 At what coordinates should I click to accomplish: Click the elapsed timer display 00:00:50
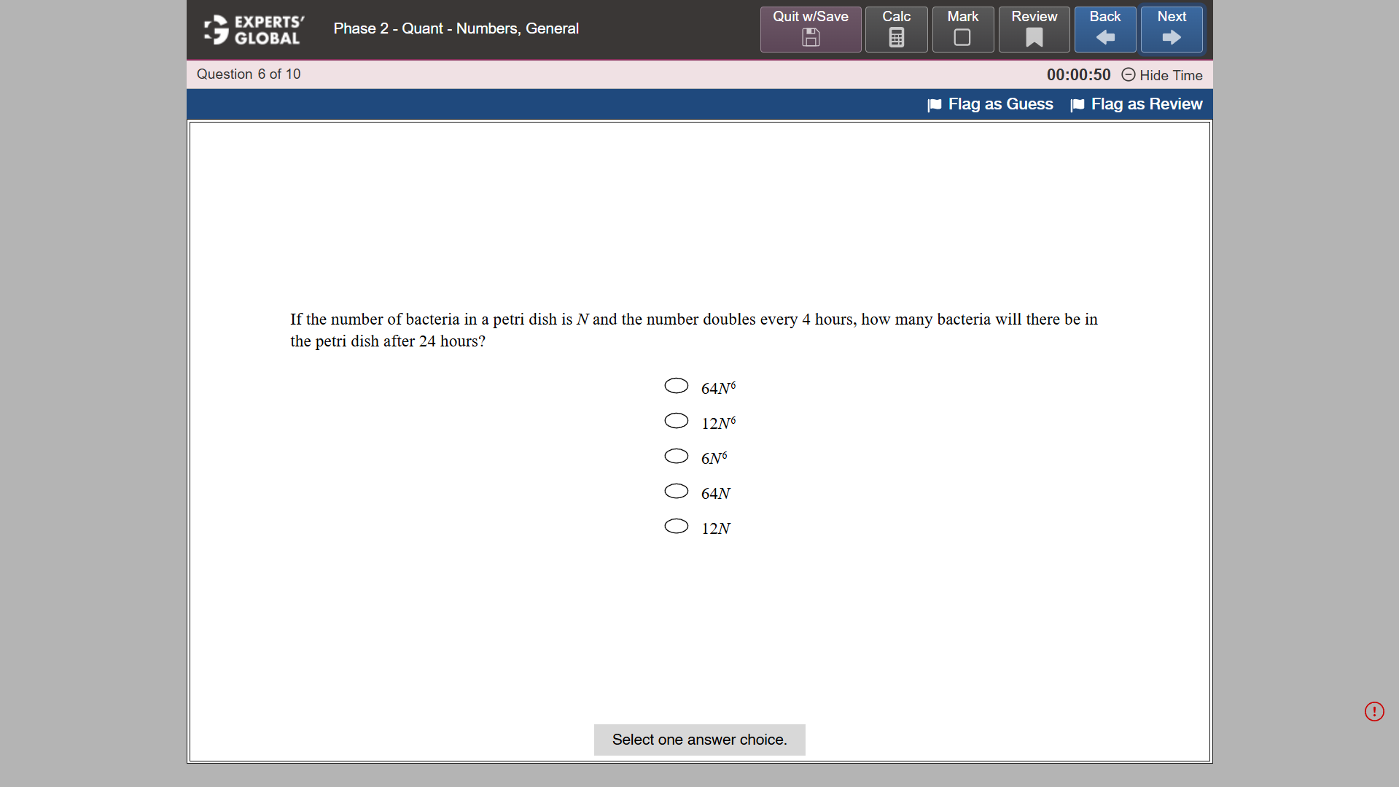point(1077,74)
